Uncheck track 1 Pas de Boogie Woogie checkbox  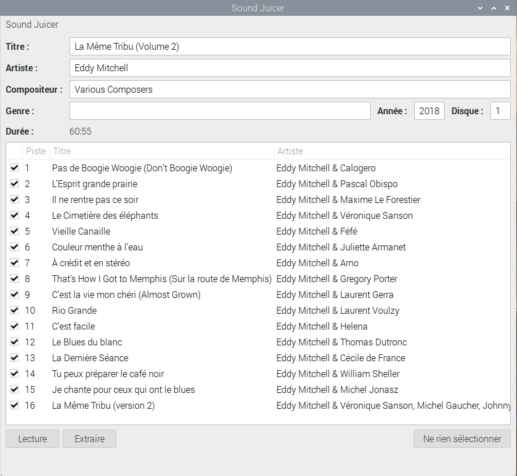(15, 168)
